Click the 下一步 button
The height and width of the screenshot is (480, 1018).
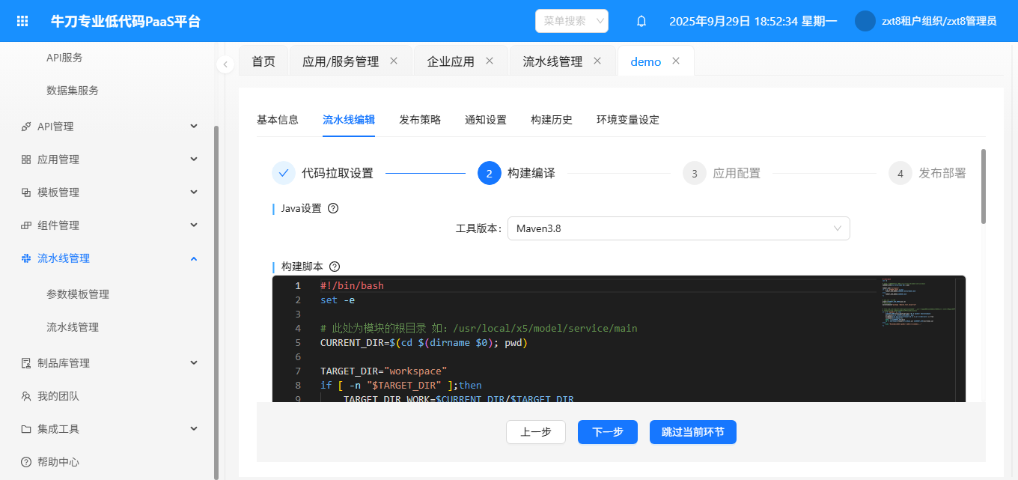coord(607,432)
